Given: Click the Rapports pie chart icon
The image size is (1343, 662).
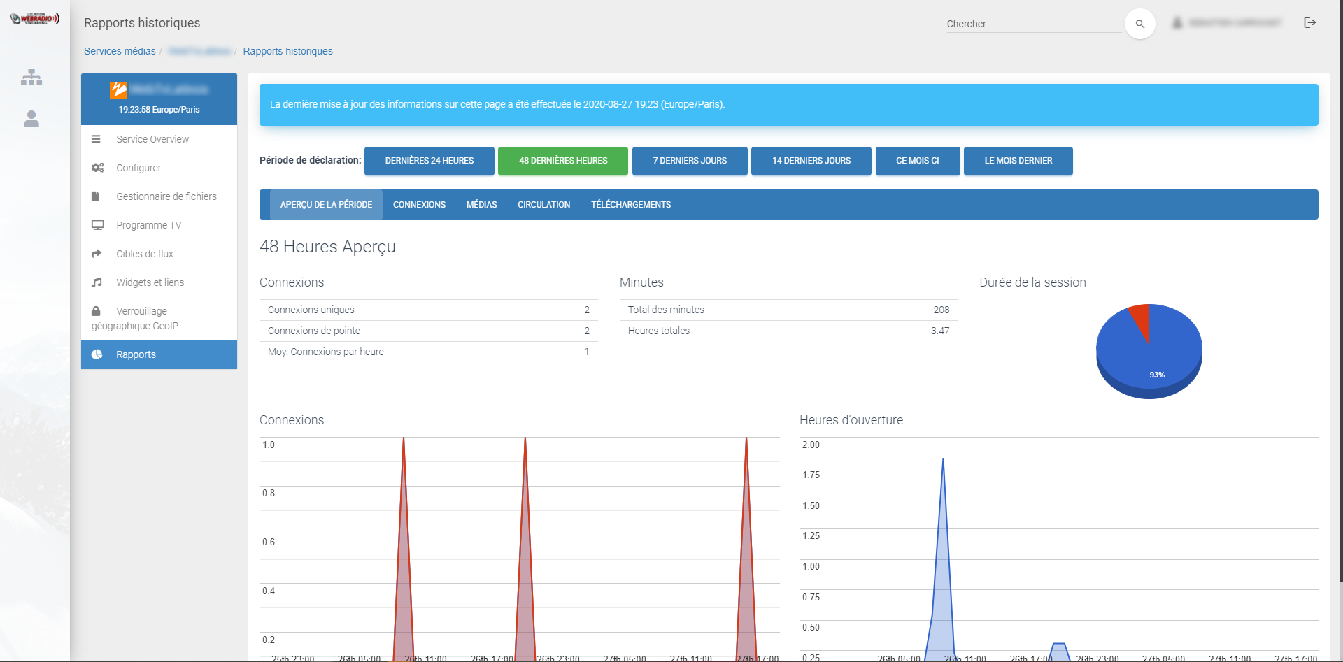Looking at the screenshot, I should [97, 354].
